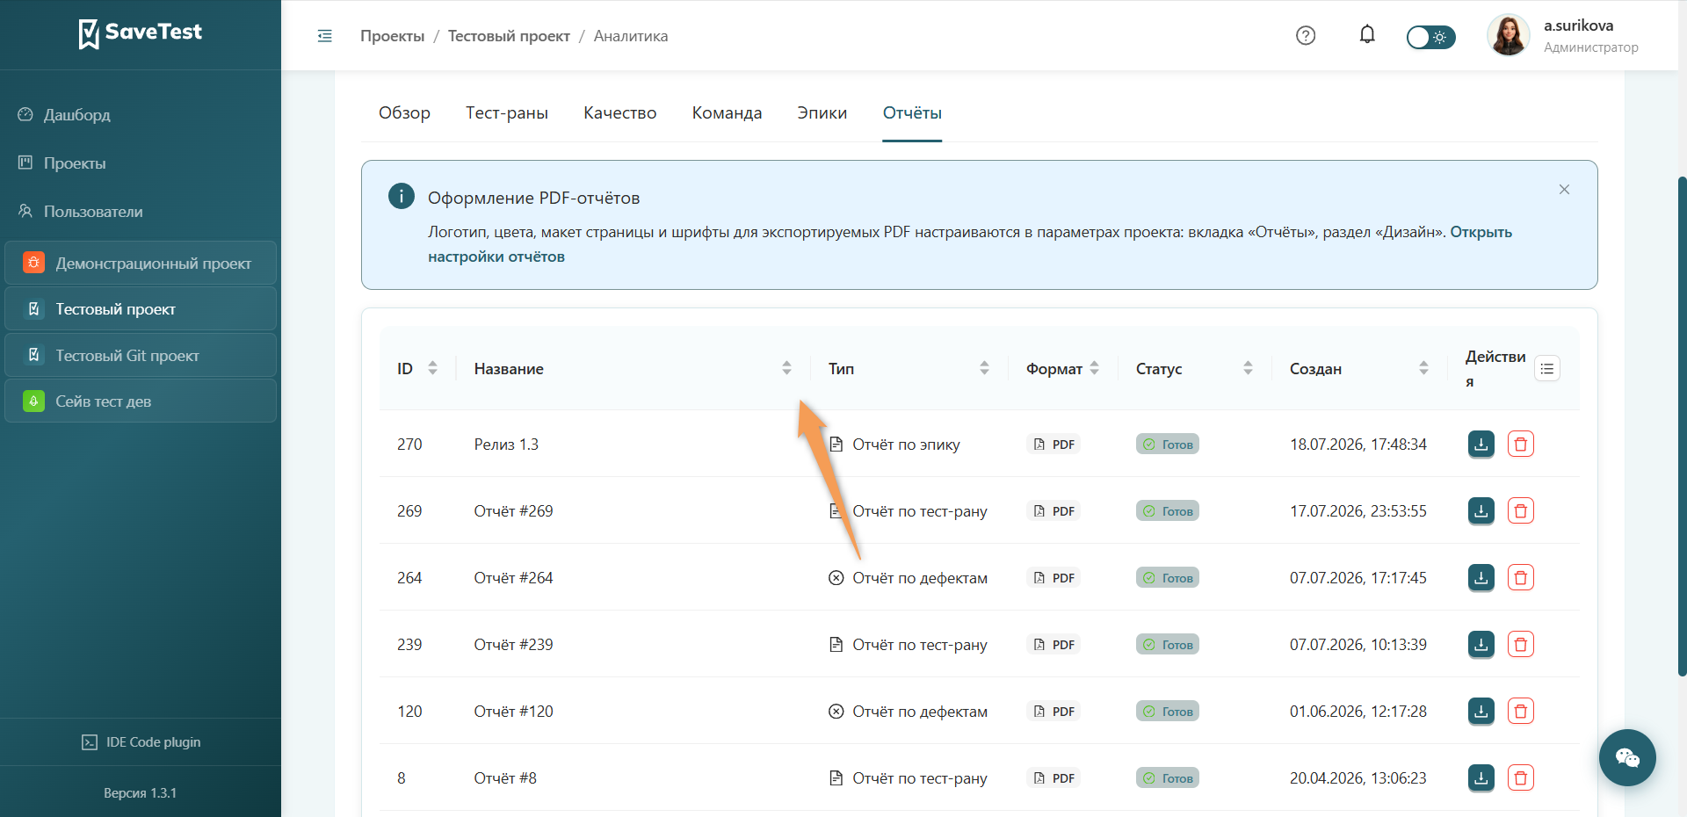The height and width of the screenshot is (817, 1687).
Task: Download Отчёт #8
Action: coord(1481,778)
